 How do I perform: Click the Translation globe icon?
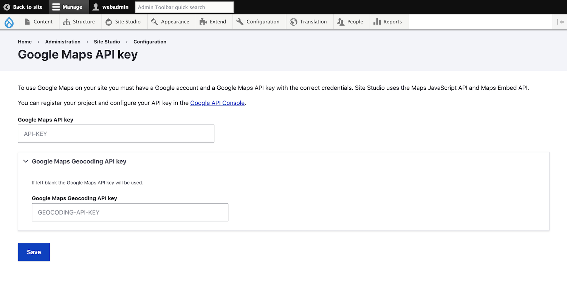point(293,22)
